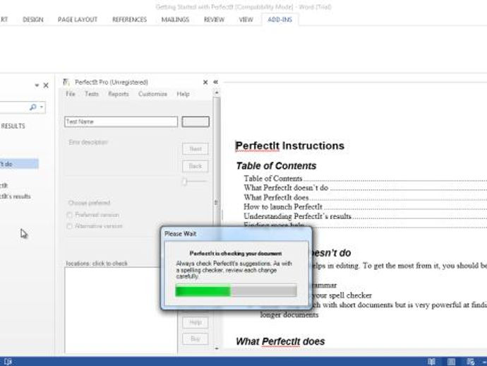Click the PerfectIt Pro logo icon
487x366 pixels.
point(66,82)
